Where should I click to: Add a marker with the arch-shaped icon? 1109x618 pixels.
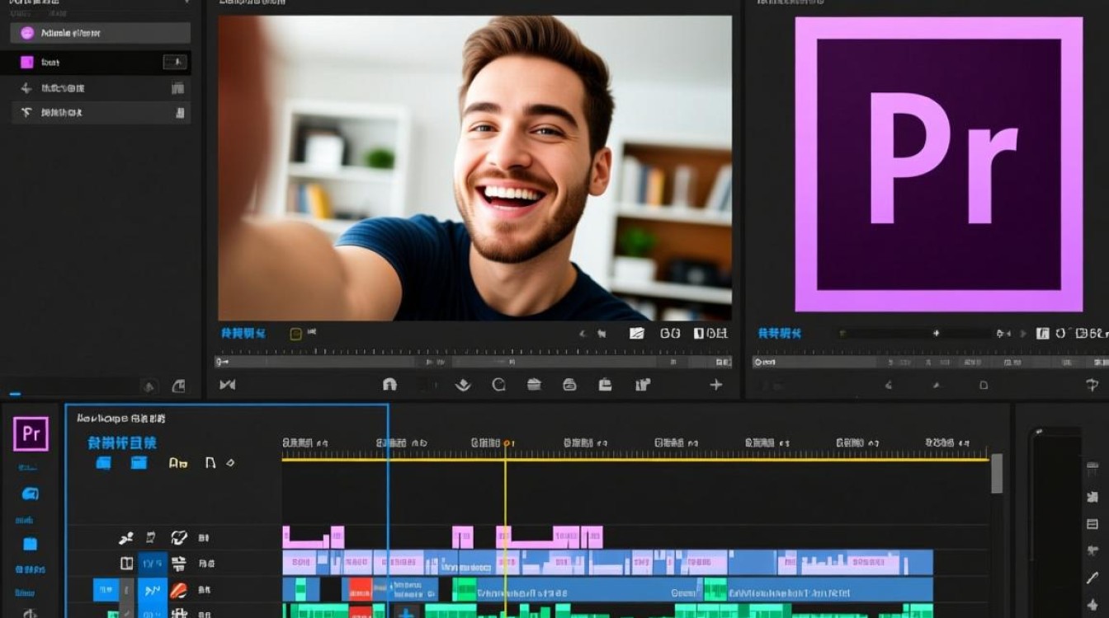(x=389, y=384)
